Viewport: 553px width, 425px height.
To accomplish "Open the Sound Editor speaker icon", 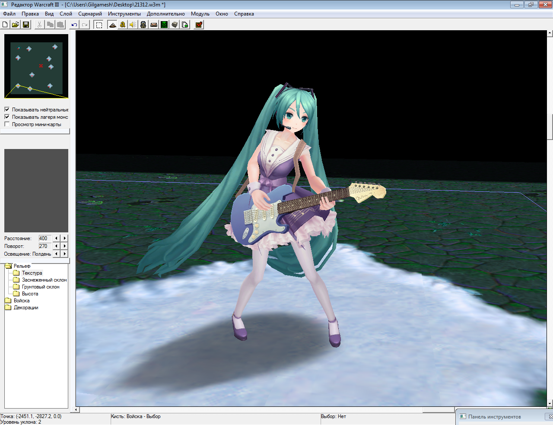I will (x=133, y=25).
